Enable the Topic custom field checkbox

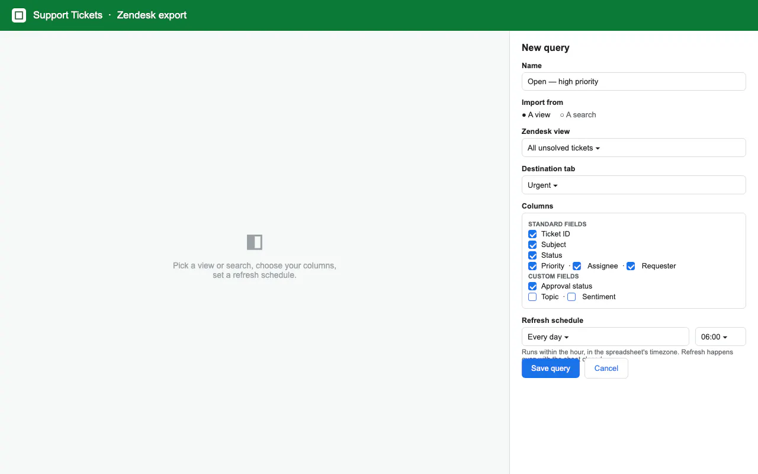(x=532, y=297)
